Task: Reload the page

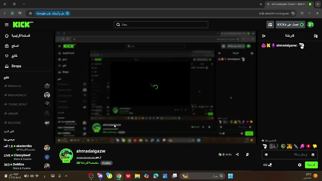Action: click(302, 13)
